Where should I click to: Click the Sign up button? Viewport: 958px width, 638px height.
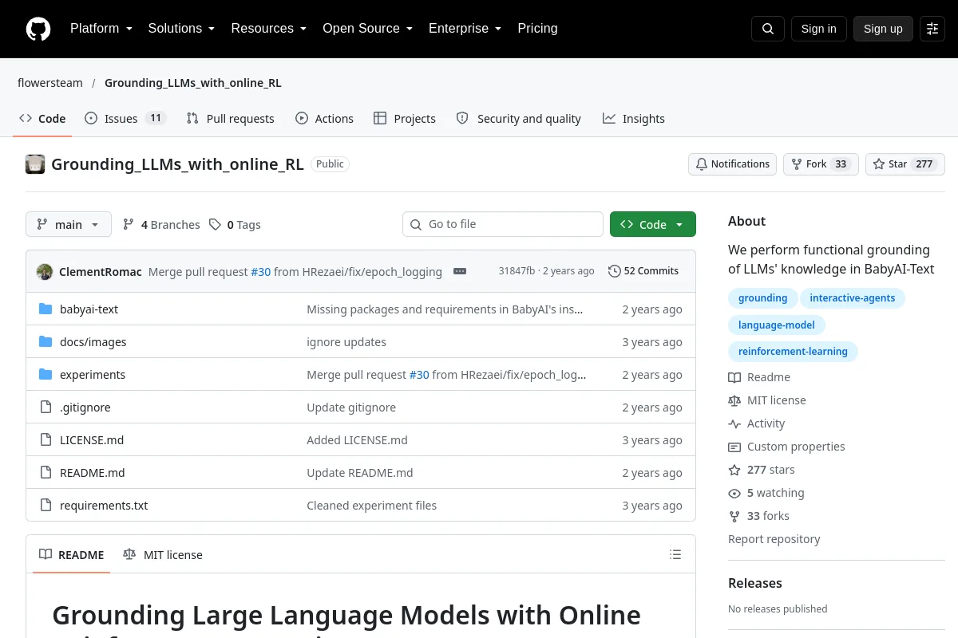point(883,29)
